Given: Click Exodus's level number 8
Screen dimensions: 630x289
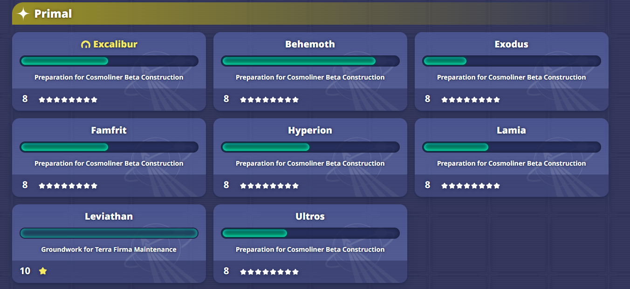Looking at the screenshot, I should point(428,99).
